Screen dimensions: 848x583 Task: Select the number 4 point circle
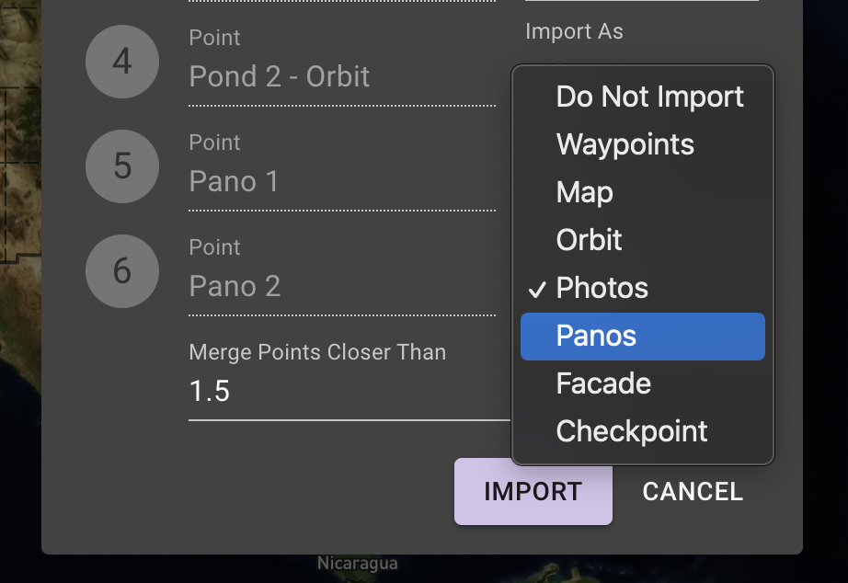tap(122, 62)
